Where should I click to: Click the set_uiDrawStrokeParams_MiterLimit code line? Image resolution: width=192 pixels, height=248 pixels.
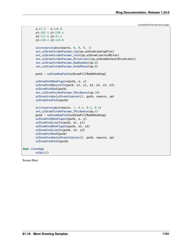coord(86,59)
